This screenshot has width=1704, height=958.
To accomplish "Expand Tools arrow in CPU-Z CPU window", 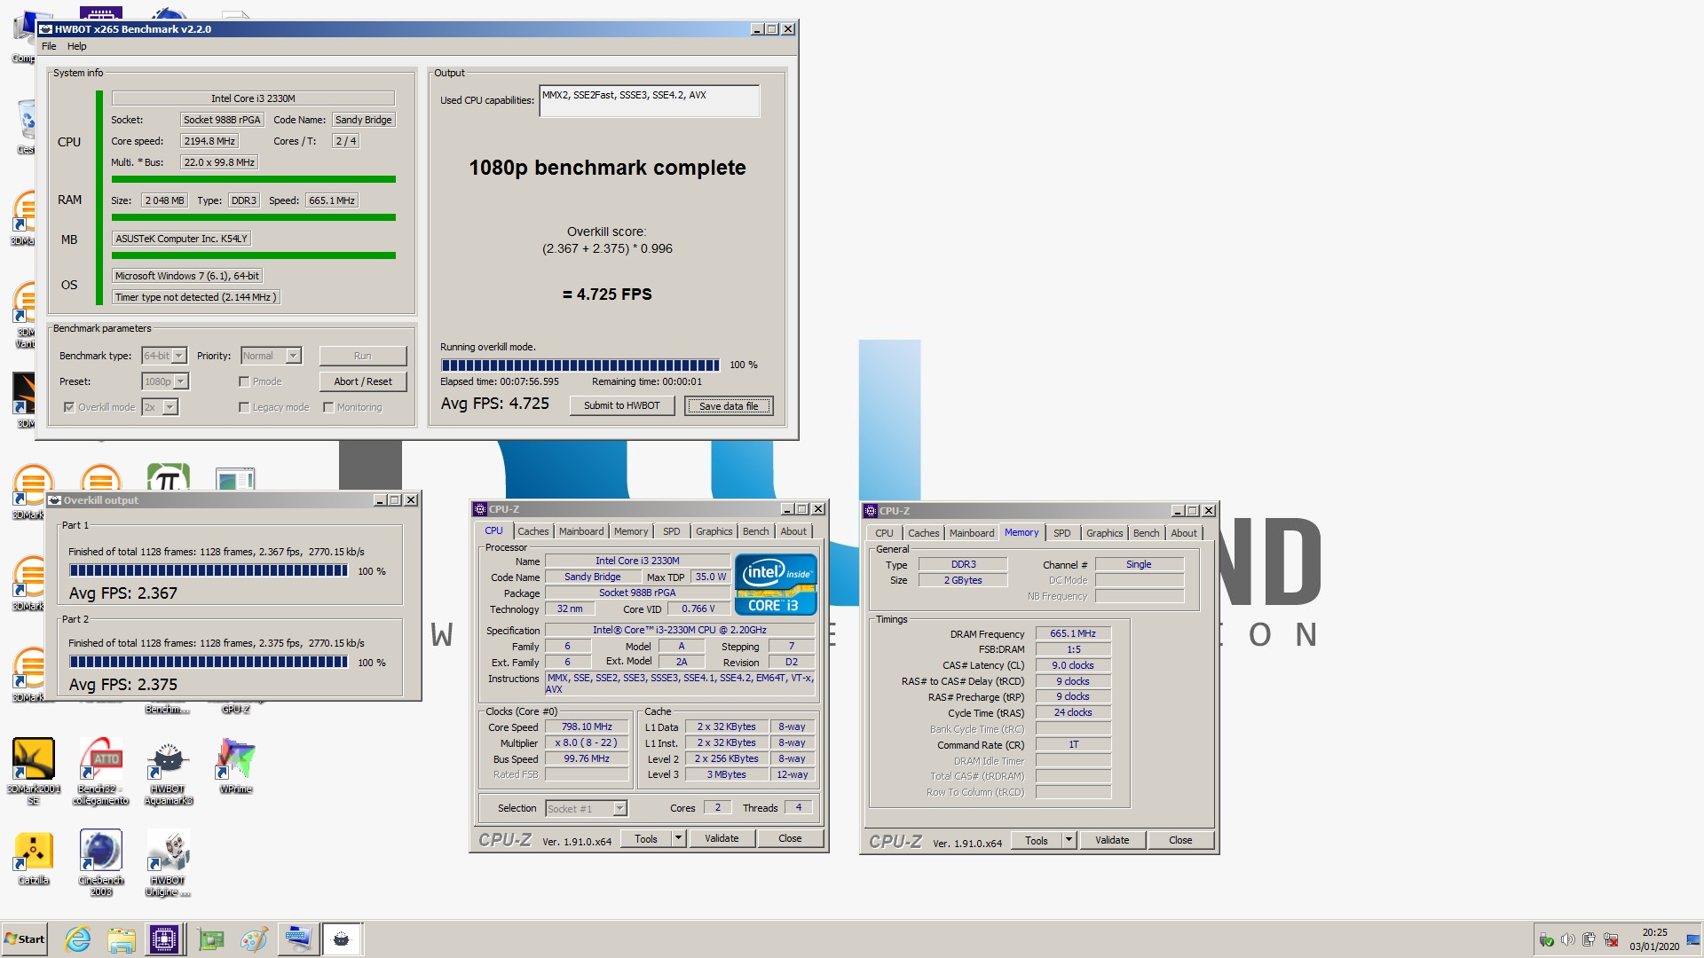I will pyautogui.click(x=678, y=838).
